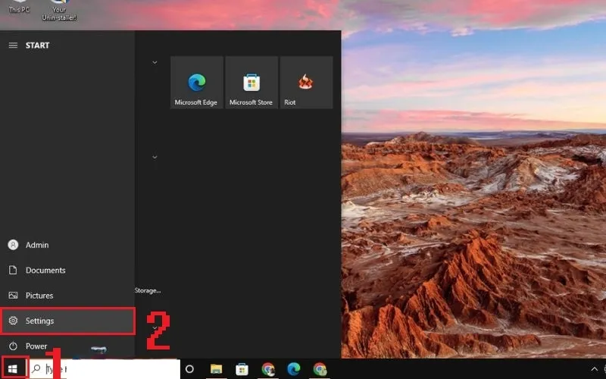Collapse tile group chevron beside Edge tile
The height and width of the screenshot is (379, 606).
[155, 62]
